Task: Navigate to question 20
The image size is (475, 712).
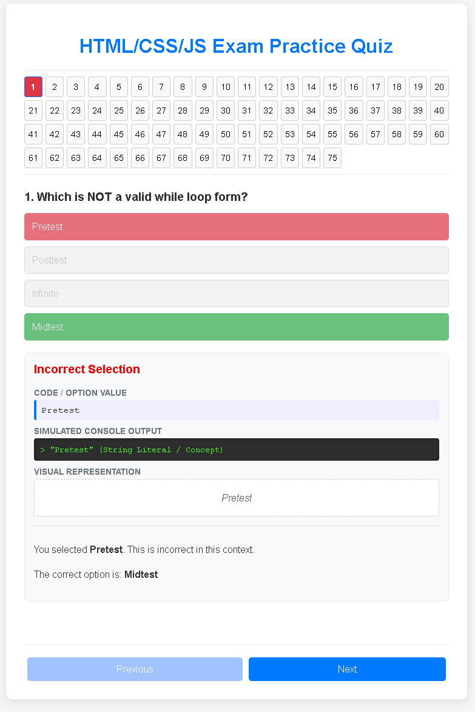Action: [x=439, y=87]
